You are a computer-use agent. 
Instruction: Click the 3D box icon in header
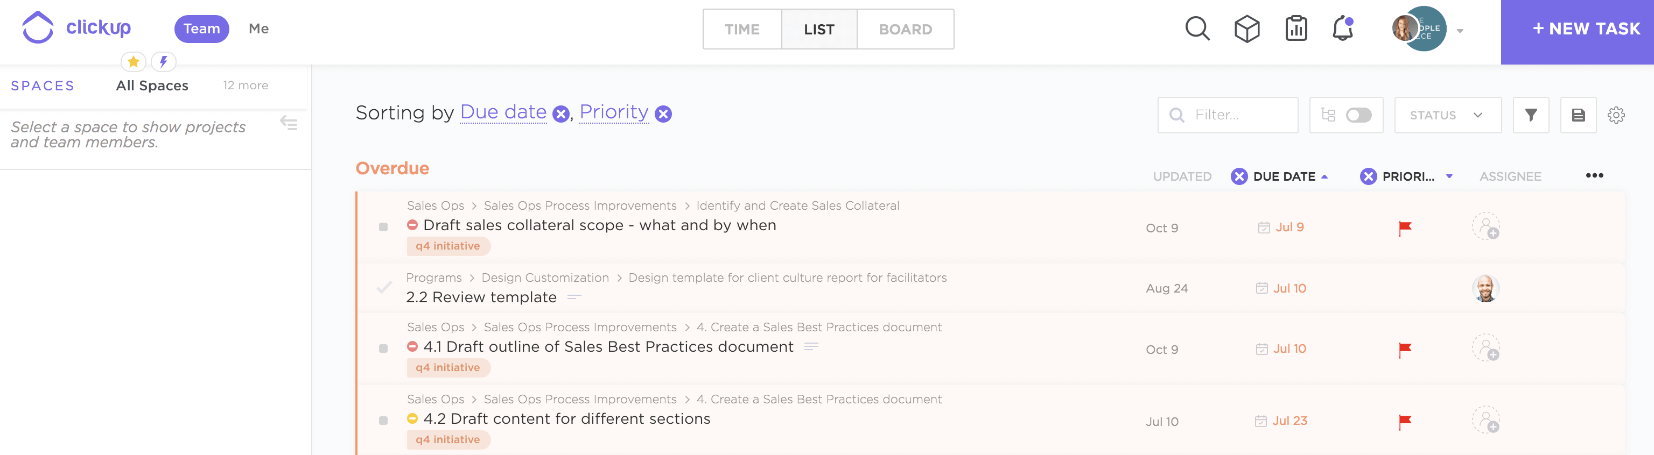tap(1247, 29)
